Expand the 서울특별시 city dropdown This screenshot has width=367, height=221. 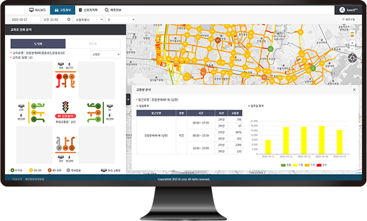click(89, 19)
